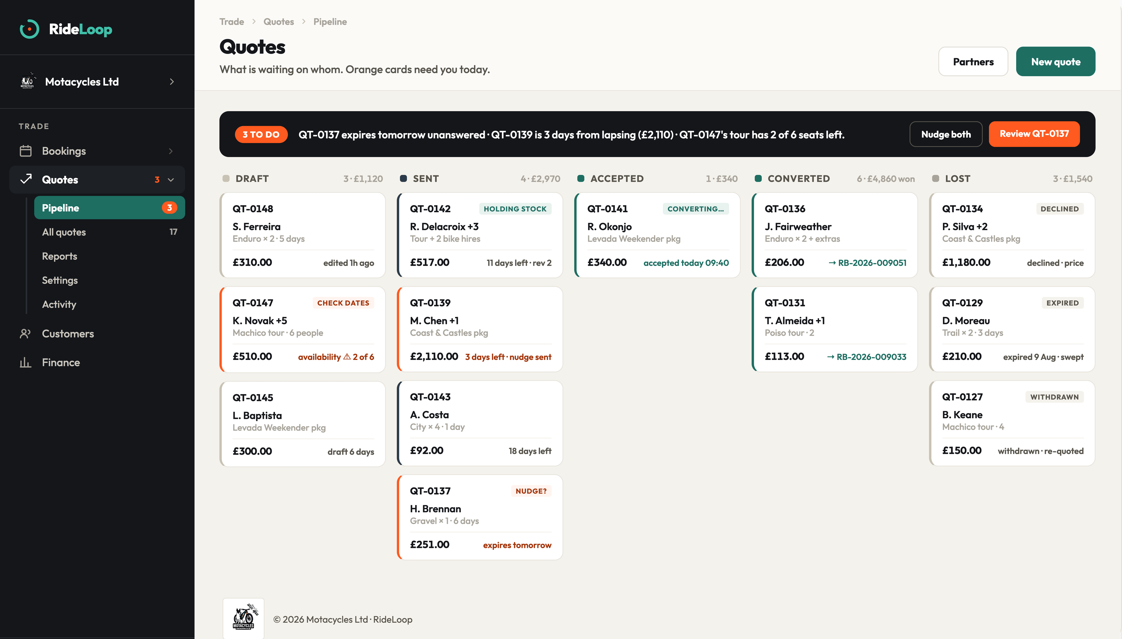1122x639 pixels.
Task: Click the Customers people icon
Action: [25, 334]
